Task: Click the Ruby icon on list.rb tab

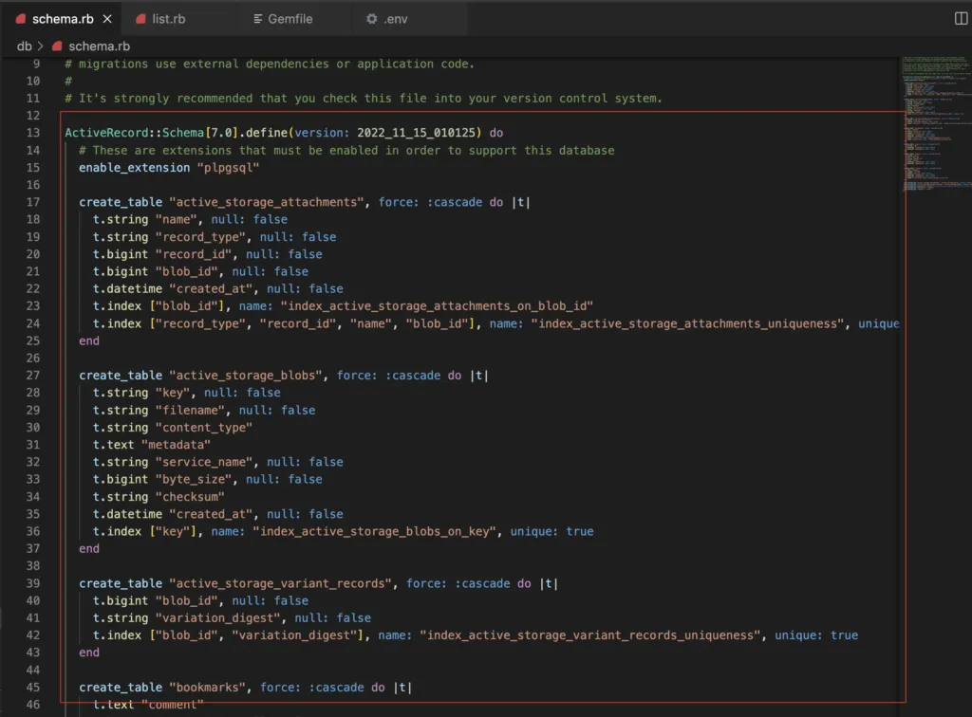Action: click(140, 19)
